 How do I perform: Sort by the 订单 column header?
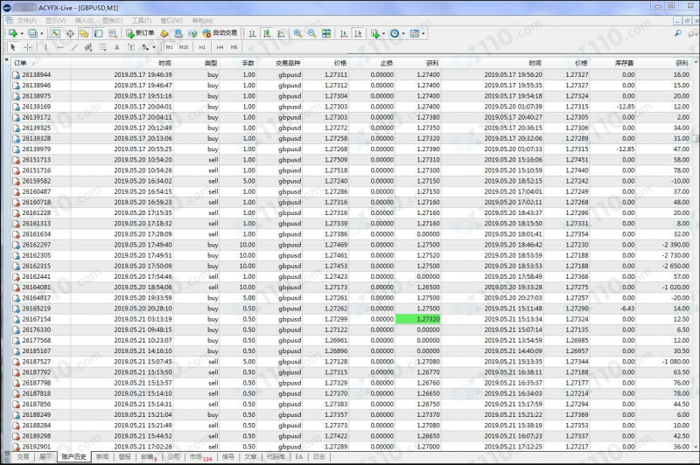pos(20,63)
